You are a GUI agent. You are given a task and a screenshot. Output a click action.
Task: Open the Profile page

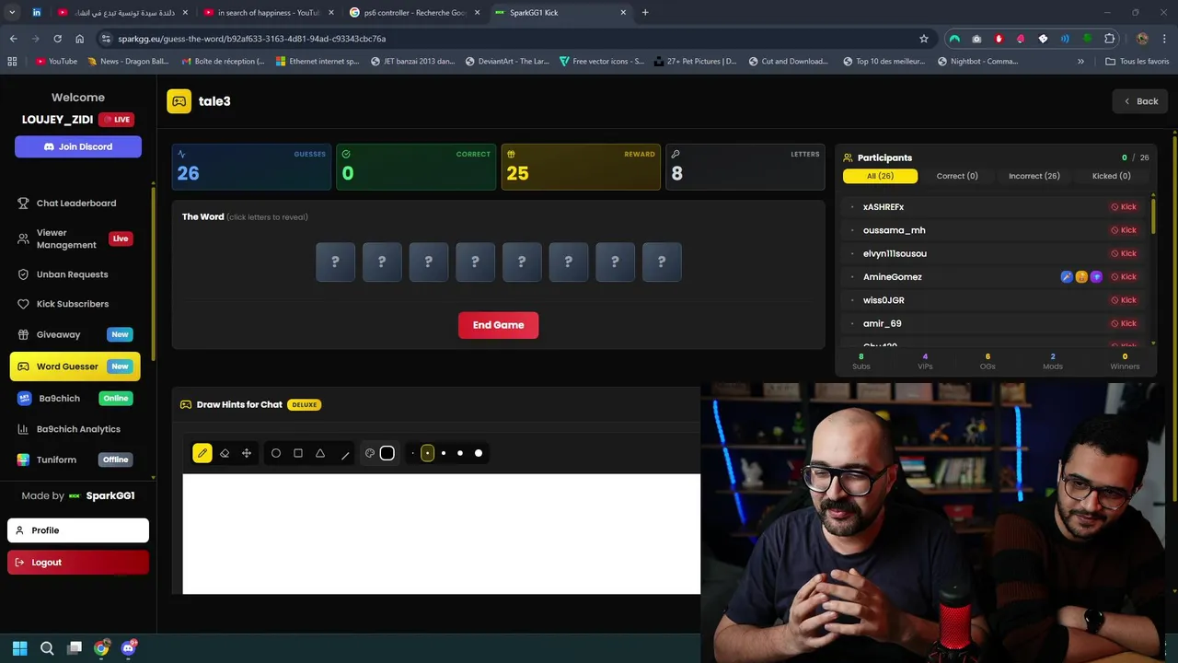78,530
